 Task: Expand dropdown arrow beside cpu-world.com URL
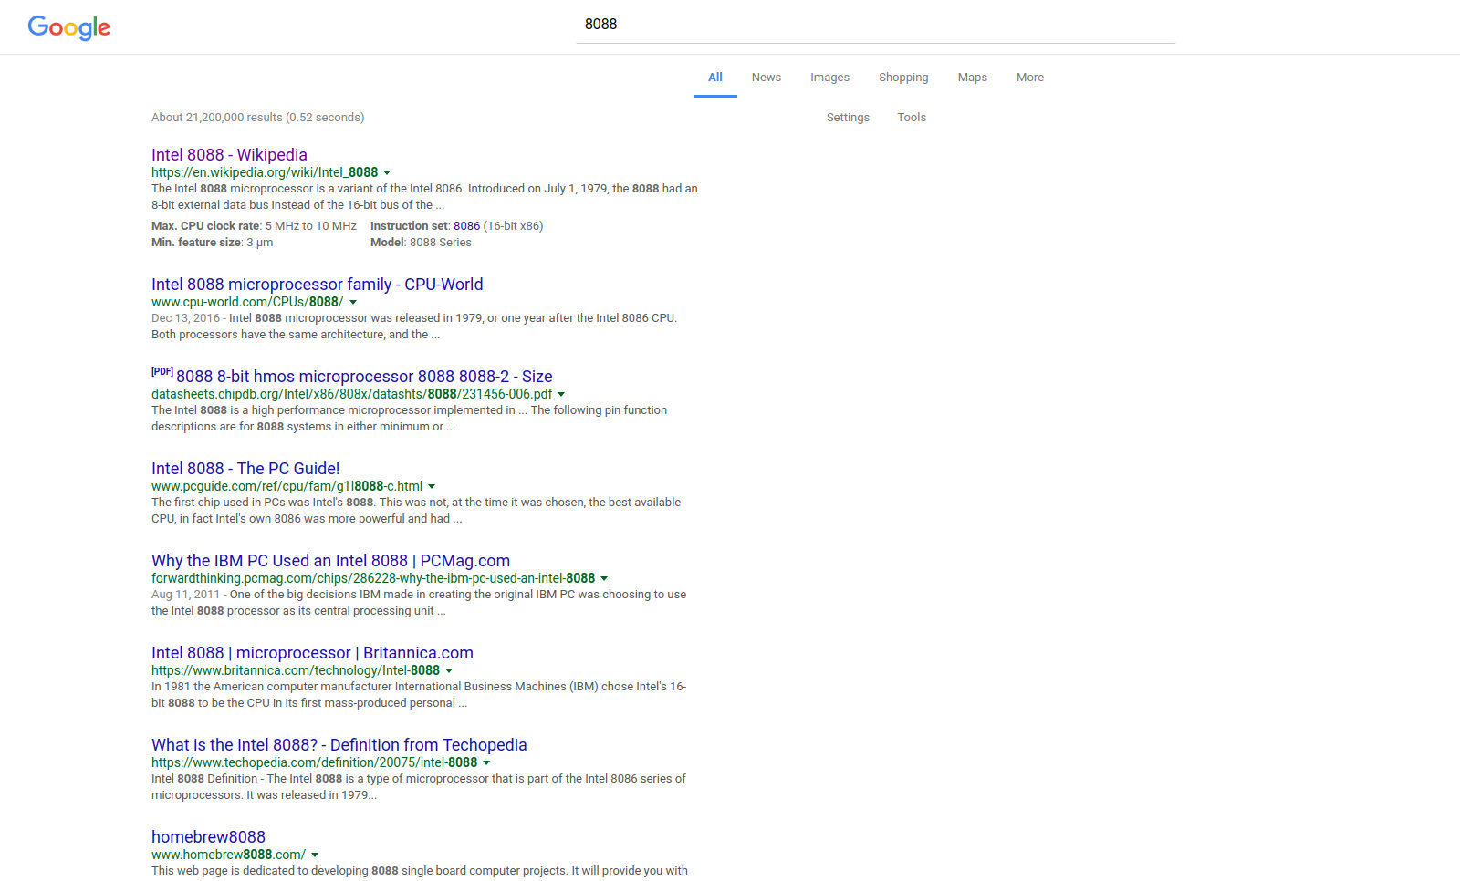(x=353, y=302)
